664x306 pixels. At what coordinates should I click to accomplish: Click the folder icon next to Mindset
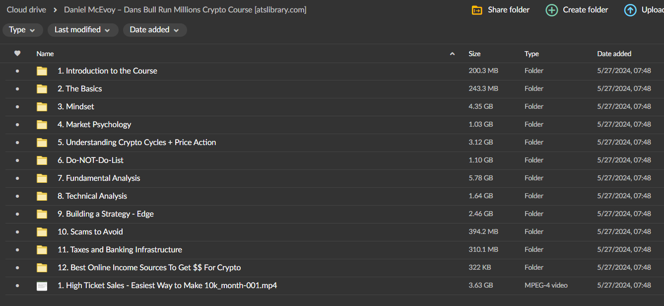[x=42, y=107]
